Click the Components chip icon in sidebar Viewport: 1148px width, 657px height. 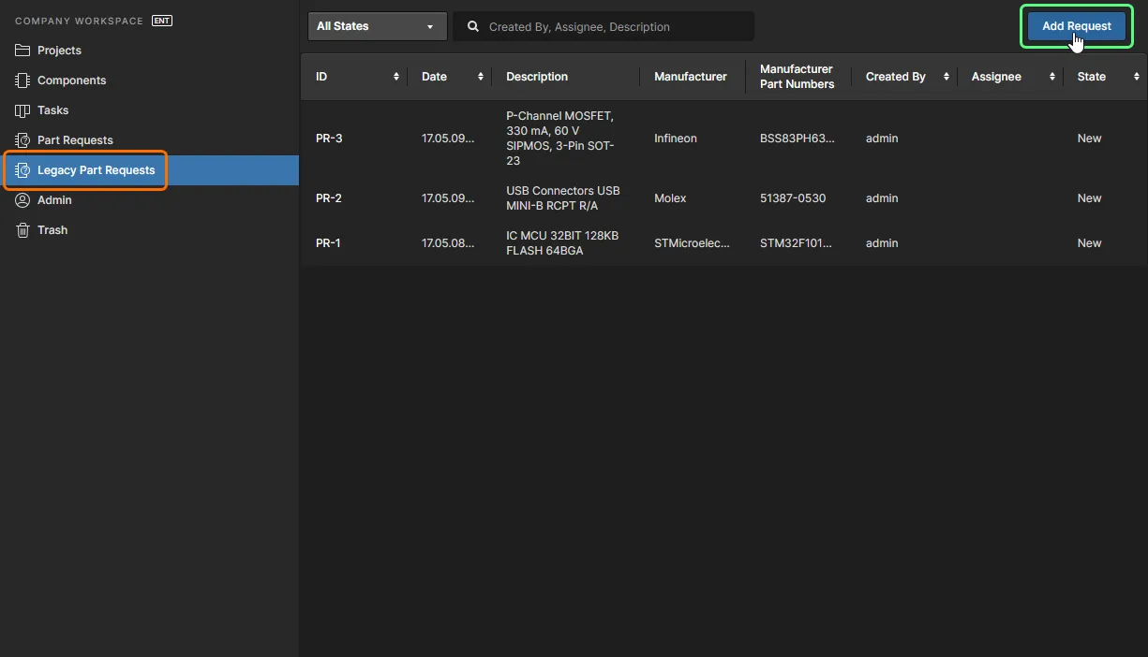pos(22,80)
